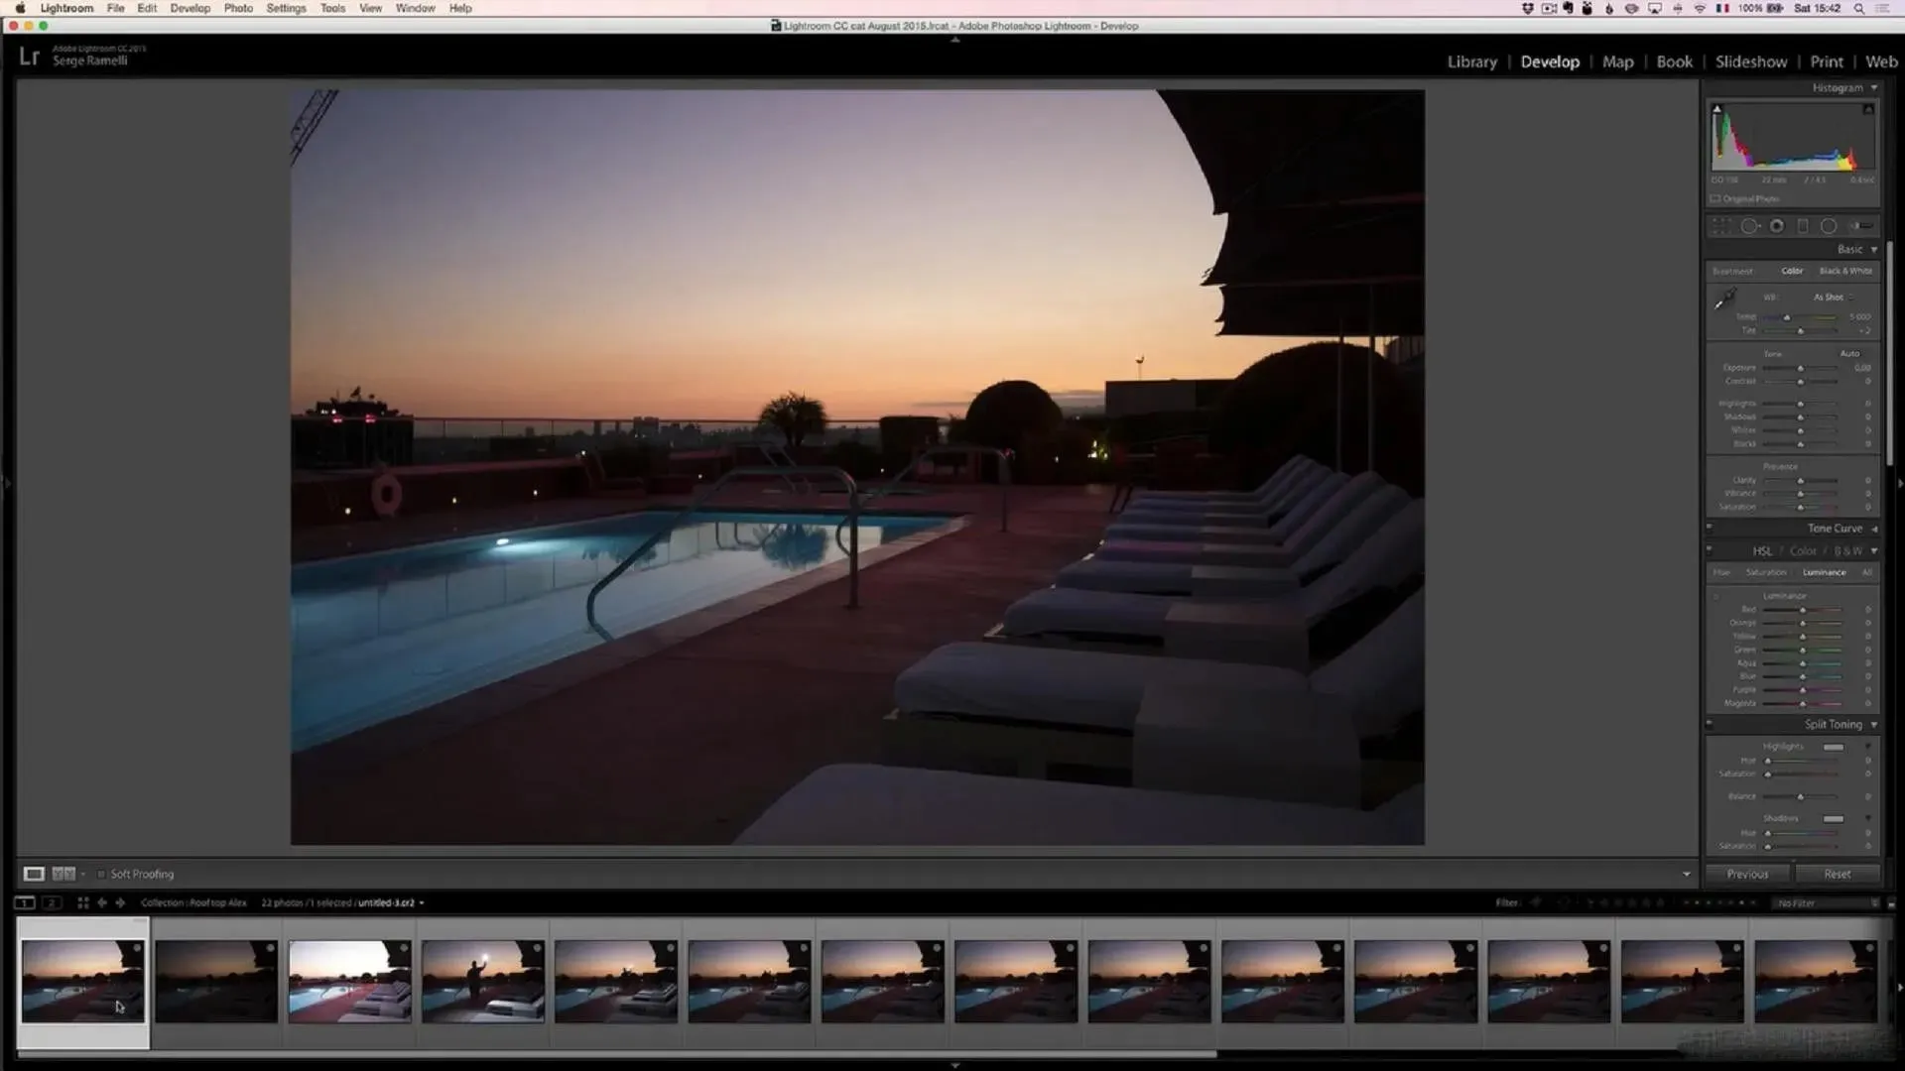Click the Reset button

click(x=1837, y=874)
